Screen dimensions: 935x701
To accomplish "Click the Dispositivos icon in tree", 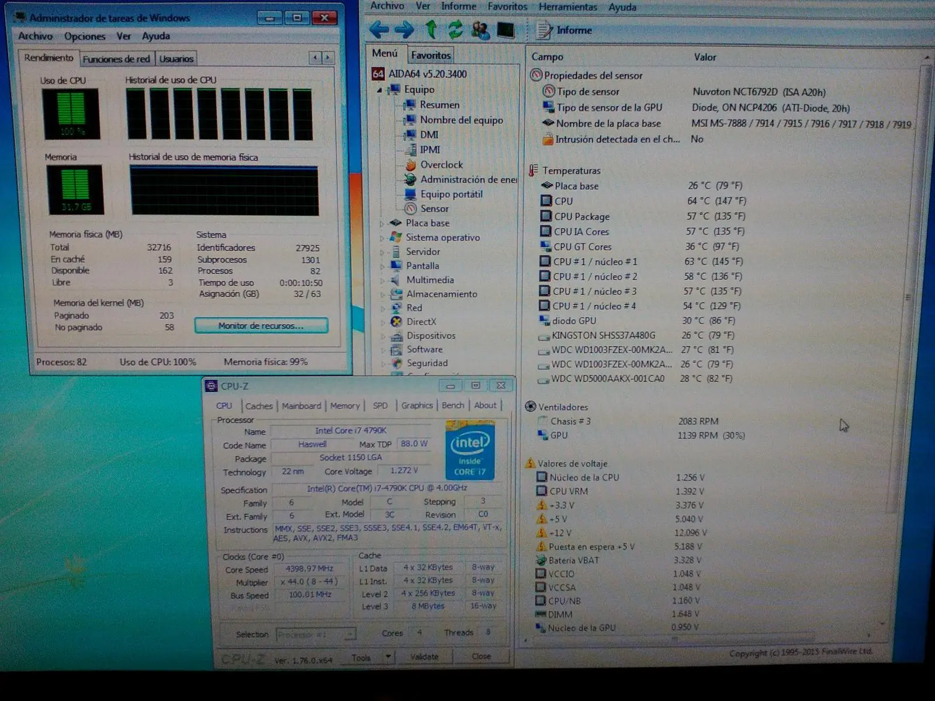I will (x=396, y=335).
